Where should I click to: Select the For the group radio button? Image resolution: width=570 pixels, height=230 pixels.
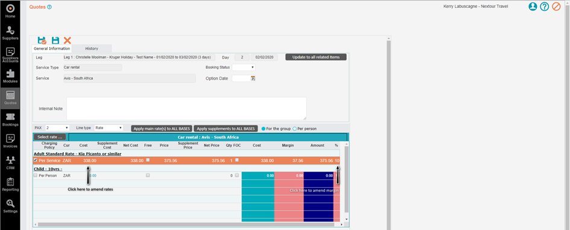263,129
